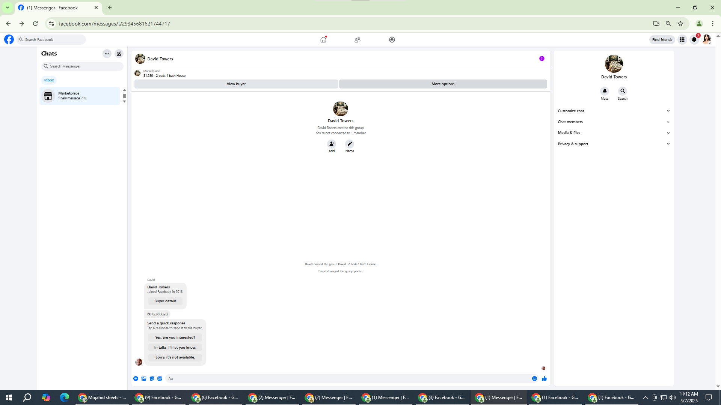Choose the GIF icon in composer
Viewport: 721px width, 405px height.
point(160,379)
